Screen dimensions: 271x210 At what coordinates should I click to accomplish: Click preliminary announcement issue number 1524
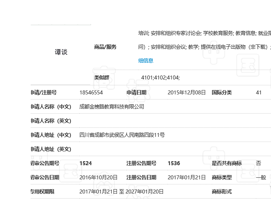pyautogui.click(x=85, y=163)
